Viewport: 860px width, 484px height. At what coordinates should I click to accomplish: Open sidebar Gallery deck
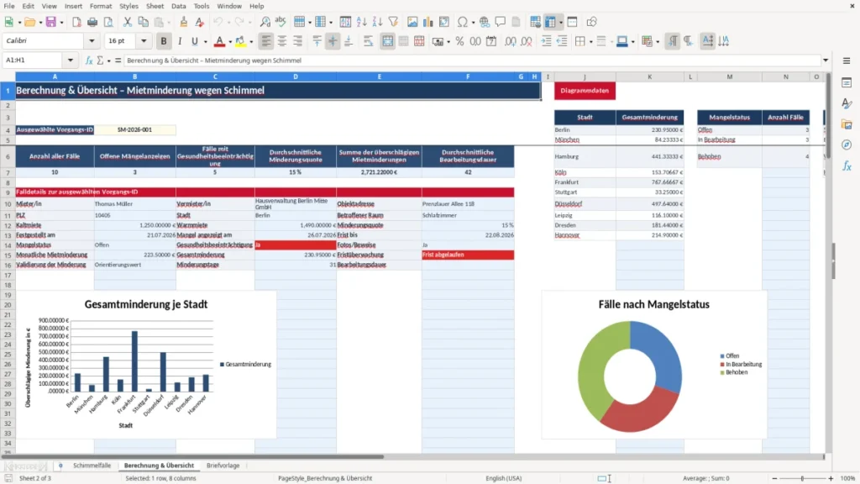coord(847,124)
